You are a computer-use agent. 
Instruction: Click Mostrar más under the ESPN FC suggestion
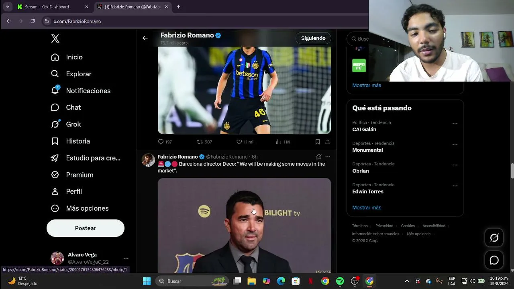[367, 85]
